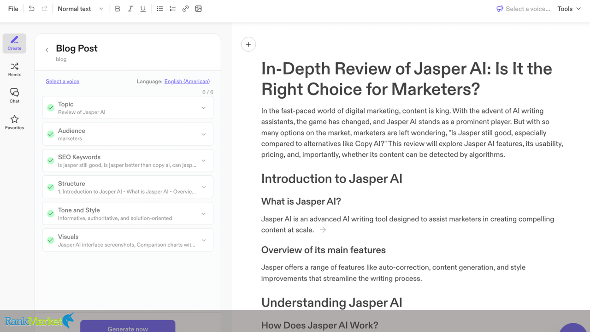Click the Visuals green checkmark
590x332 pixels.
[51, 240]
